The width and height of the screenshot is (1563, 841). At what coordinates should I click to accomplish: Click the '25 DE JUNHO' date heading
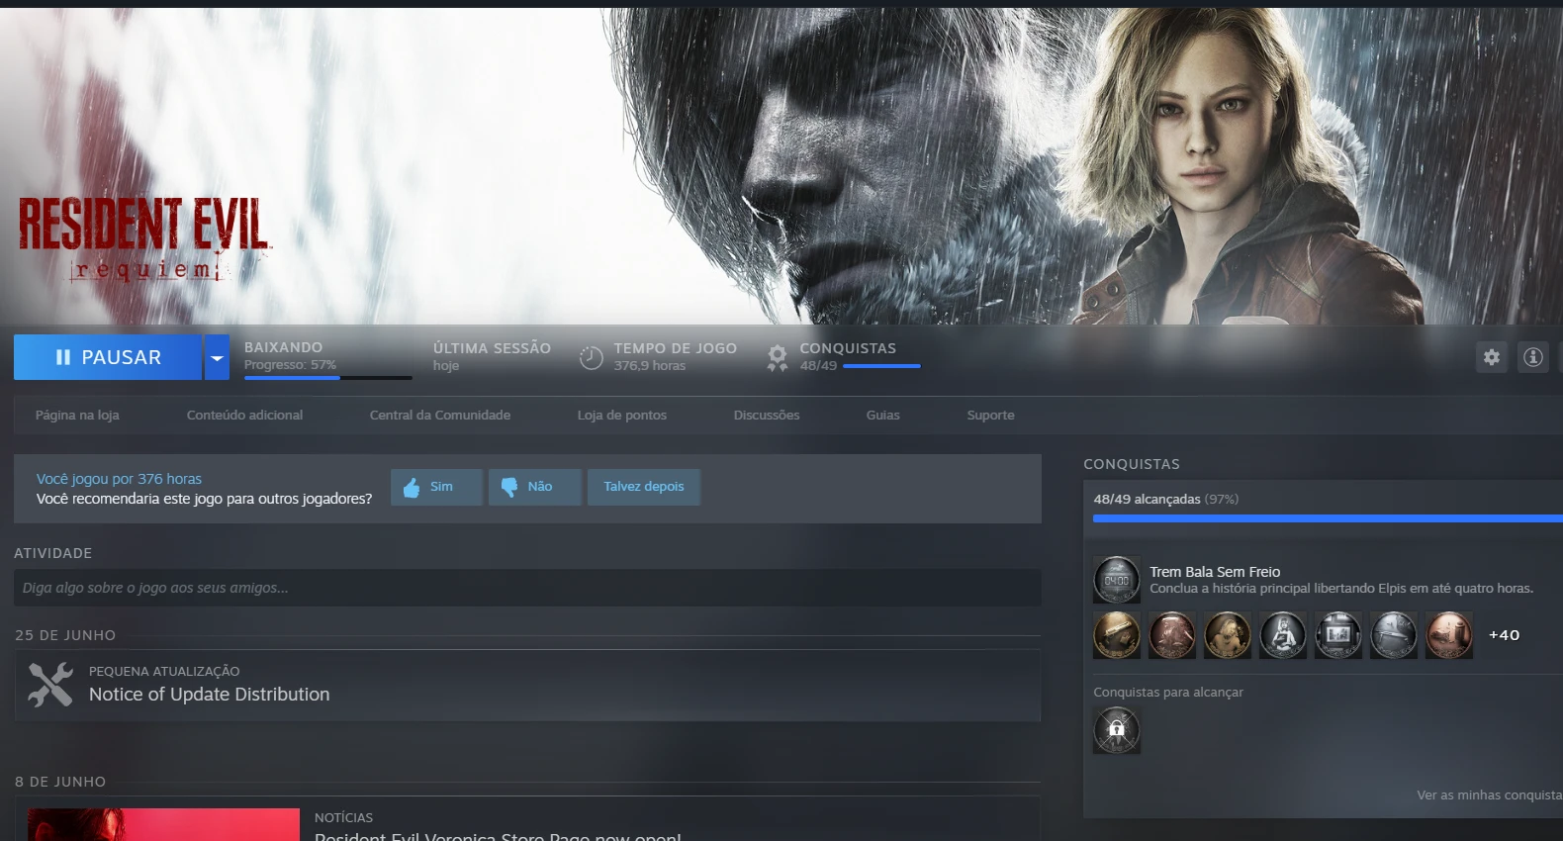click(65, 635)
